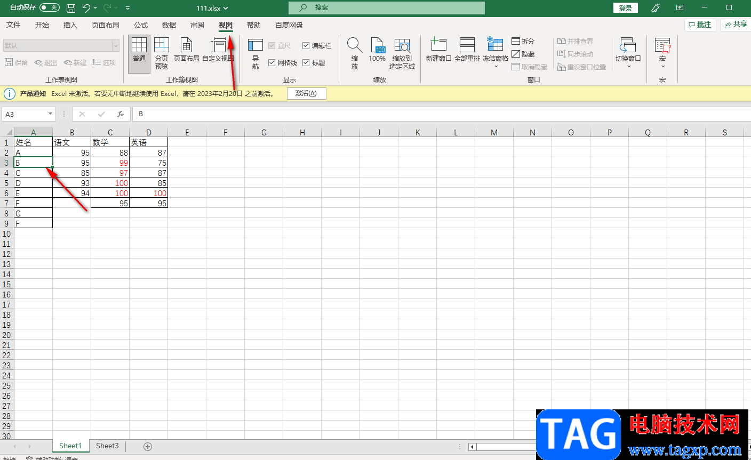Click Unhide (取消隐藏) window

coord(530,67)
